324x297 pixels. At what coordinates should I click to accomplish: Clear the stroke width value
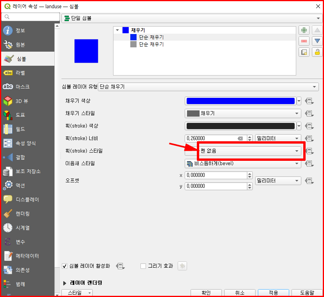point(240,139)
